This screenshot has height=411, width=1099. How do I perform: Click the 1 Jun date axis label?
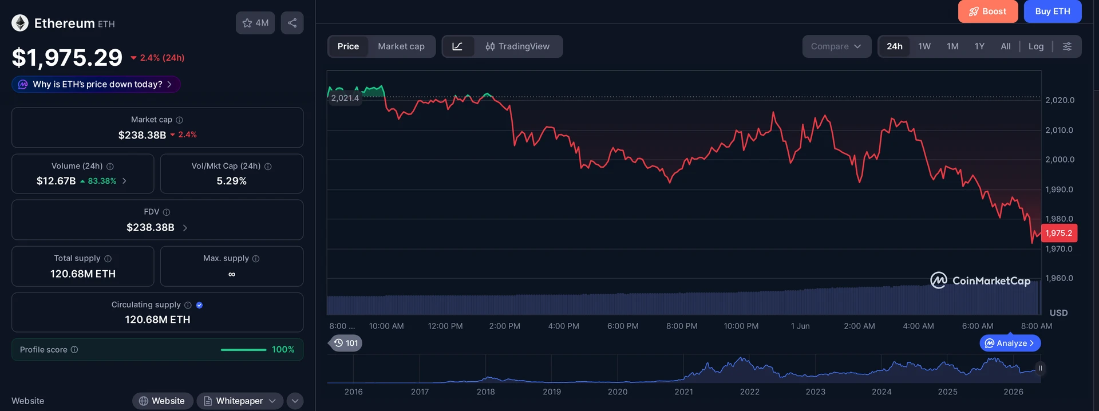[800, 326]
